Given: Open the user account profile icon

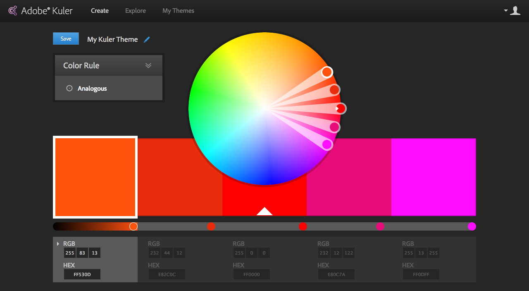Looking at the screenshot, I should 515,11.
